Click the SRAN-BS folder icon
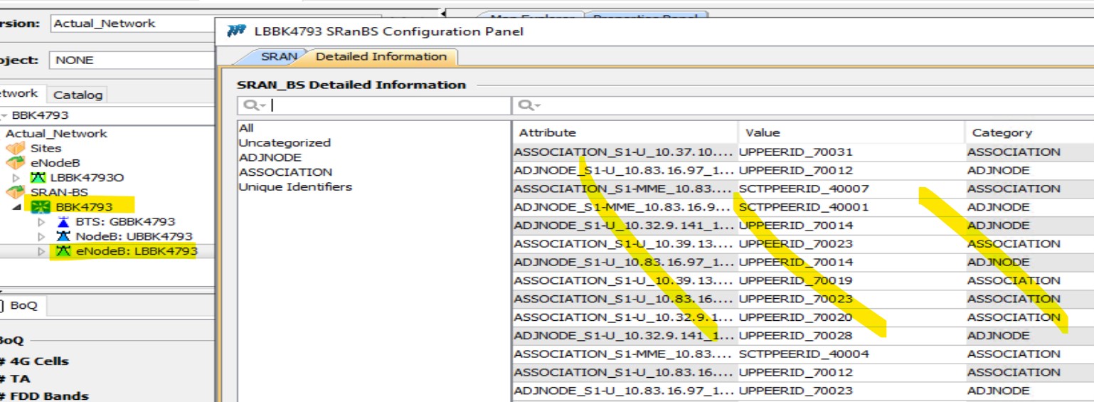Image resolution: width=1094 pixels, height=402 pixels. (15, 192)
